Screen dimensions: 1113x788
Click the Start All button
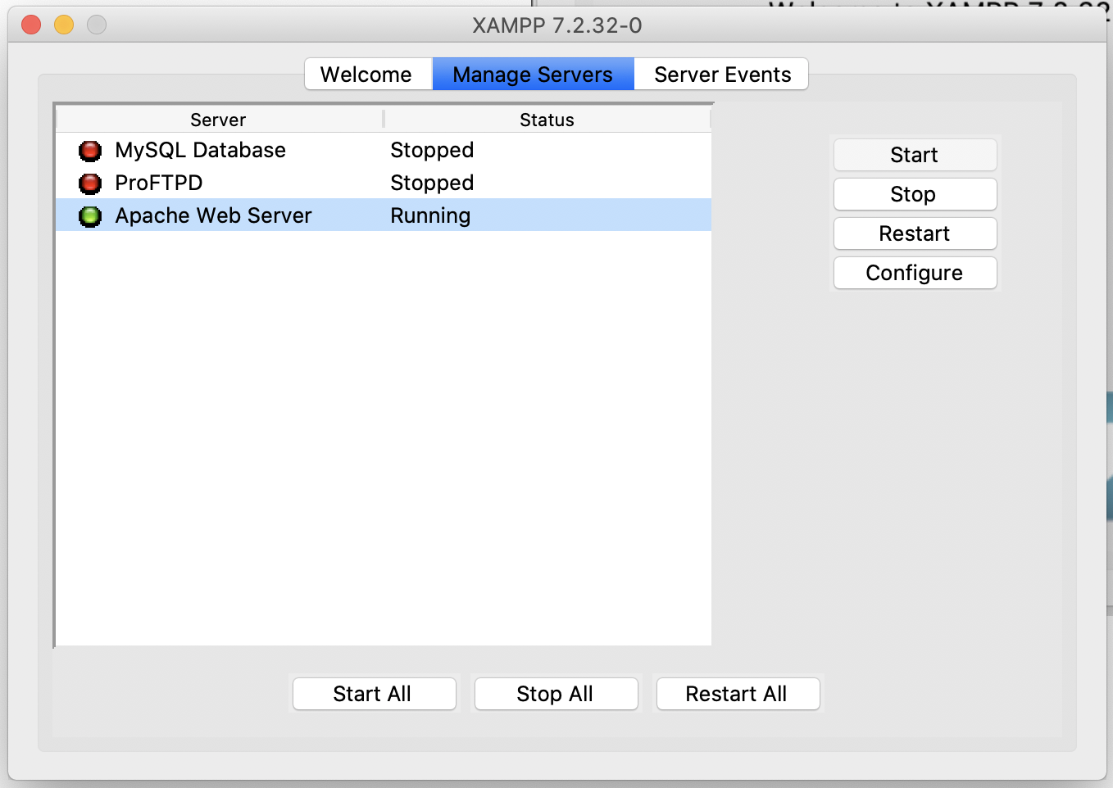pyautogui.click(x=374, y=694)
